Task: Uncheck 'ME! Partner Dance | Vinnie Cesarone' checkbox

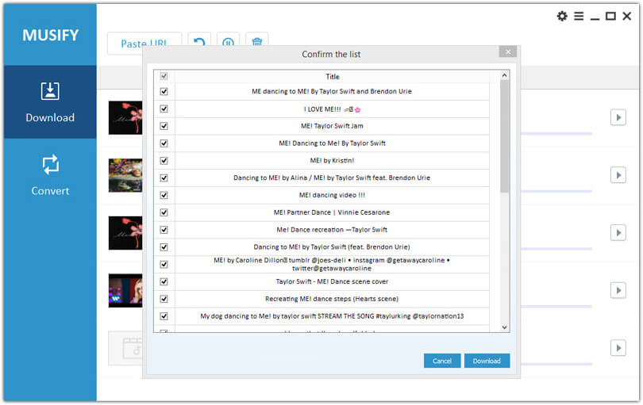Action: [164, 212]
